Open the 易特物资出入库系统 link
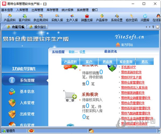161x134 pixels. (134, 88)
